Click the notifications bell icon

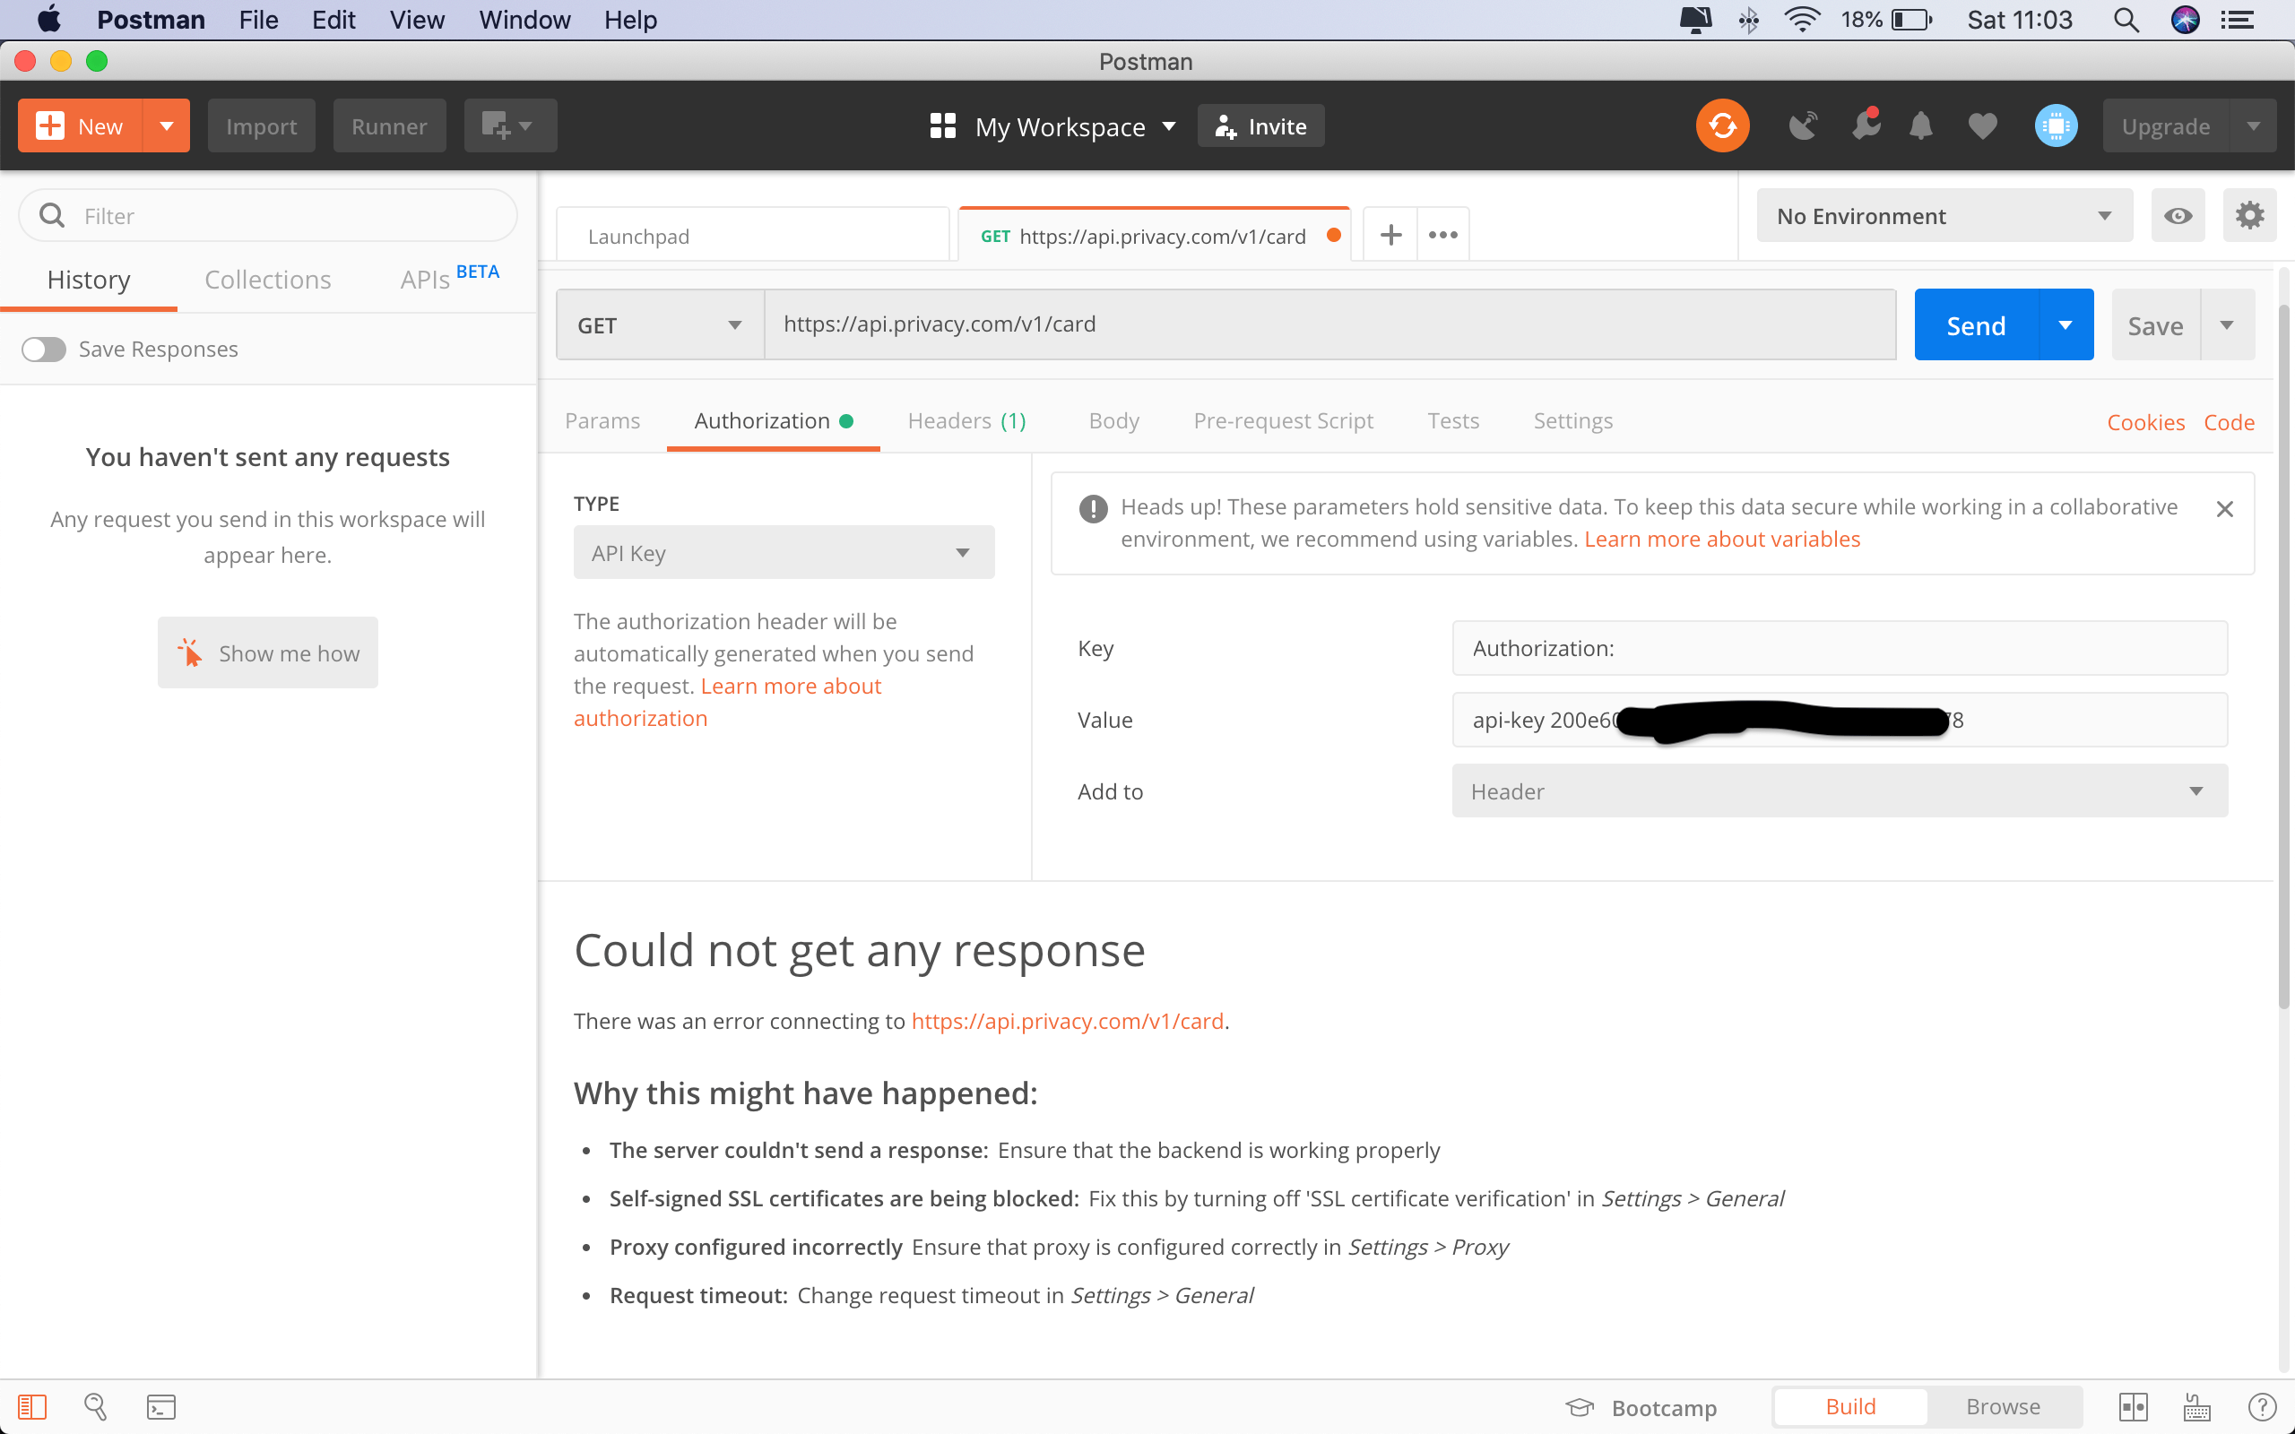(1919, 125)
